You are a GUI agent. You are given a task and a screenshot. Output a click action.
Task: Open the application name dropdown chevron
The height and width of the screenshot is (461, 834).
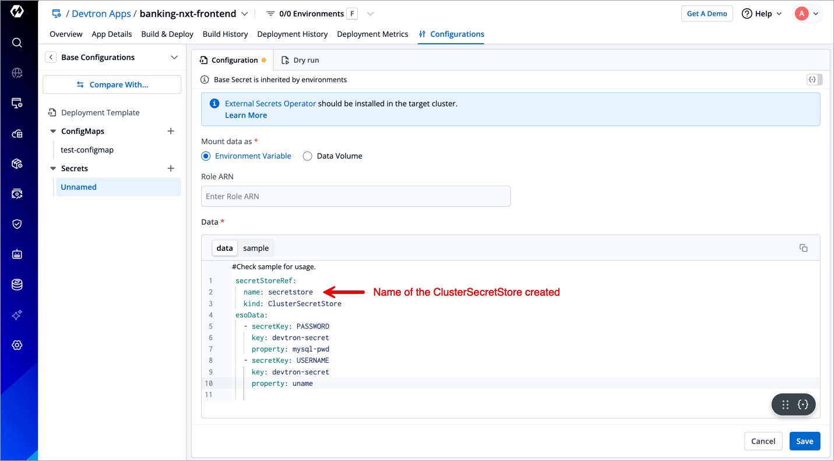point(244,14)
